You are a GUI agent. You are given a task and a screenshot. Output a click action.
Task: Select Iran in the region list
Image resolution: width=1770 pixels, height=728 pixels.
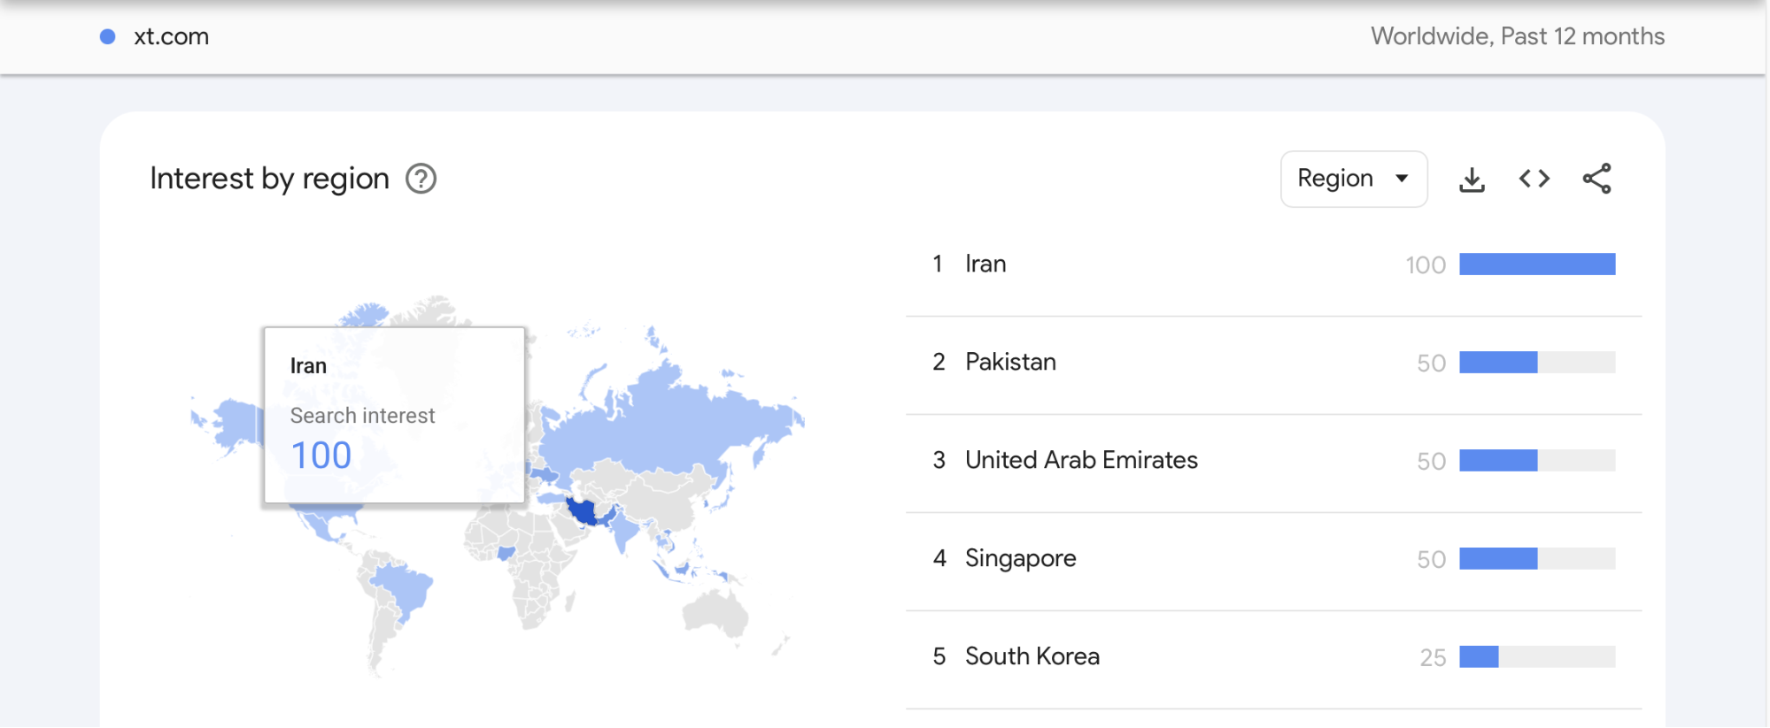[985, 264]
